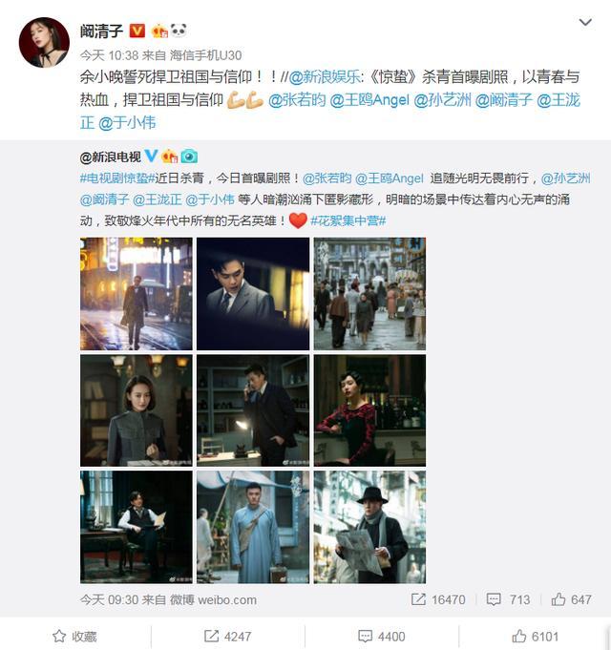Open the @新浪电视 account link
Viewport: 611px width, 650px height.
[110, 157]
